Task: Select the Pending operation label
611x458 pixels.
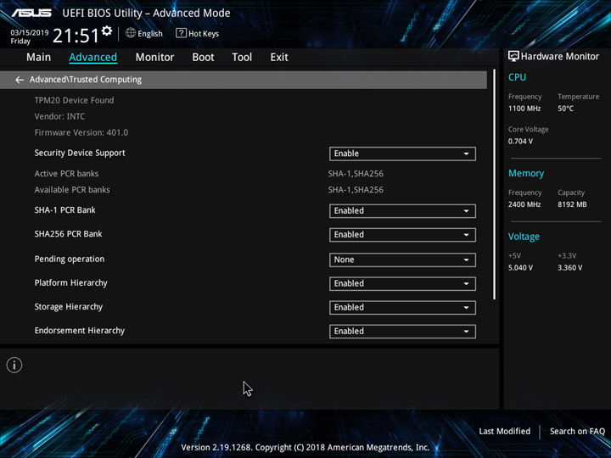Action: coord(70,259)
